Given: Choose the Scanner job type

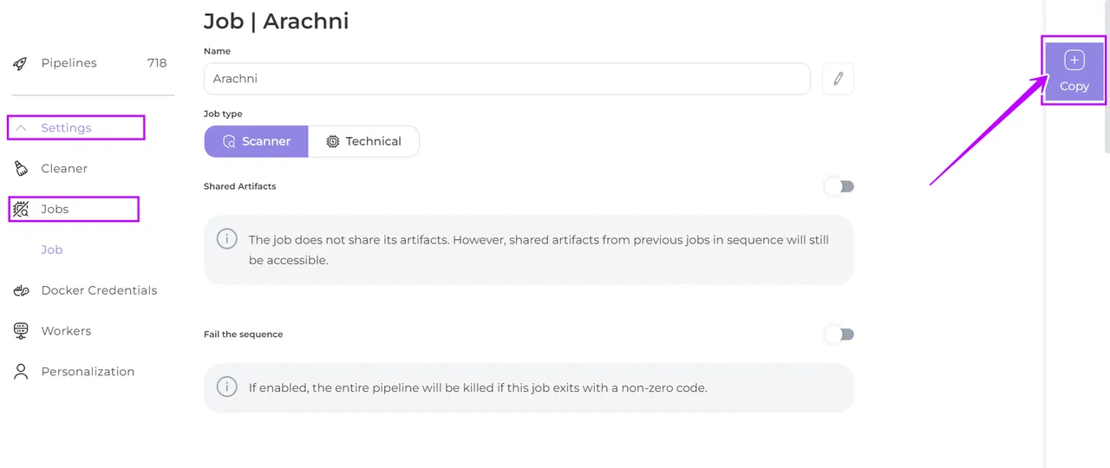Looking at the screenshot, I should point(257,141).
